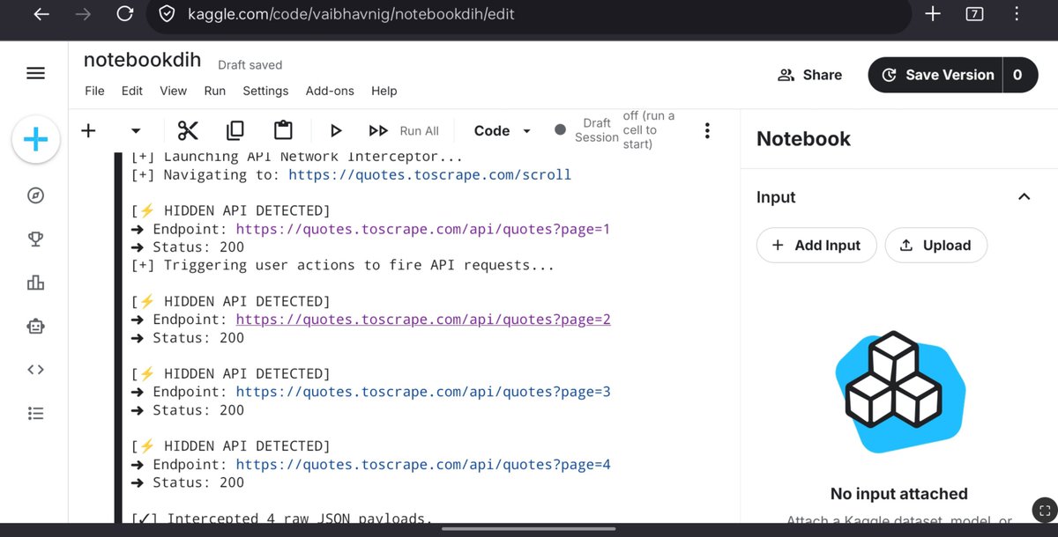
Task: Open the Edit menu
Action: (132, 91)
